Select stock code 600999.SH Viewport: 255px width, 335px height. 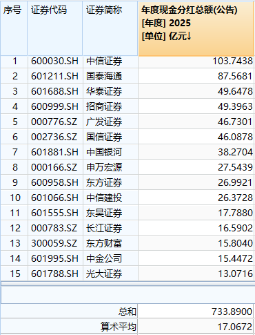tap(55, 106)
